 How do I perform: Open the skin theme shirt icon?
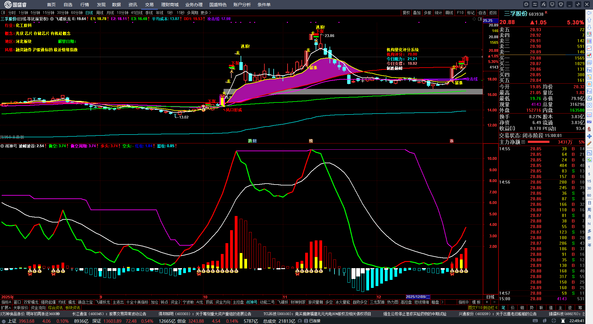pyautogui.click(x=561, y=4)
